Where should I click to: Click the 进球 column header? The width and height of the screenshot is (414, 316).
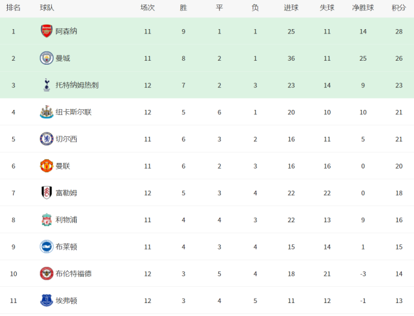tap(291, 8)
